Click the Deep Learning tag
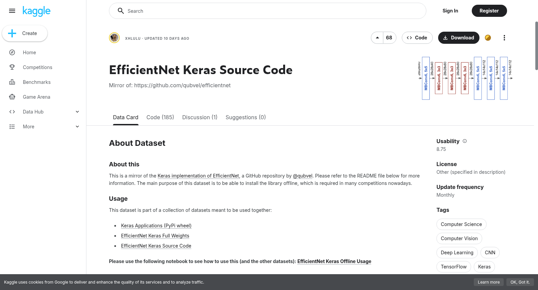The width and height of the screenshot is (538, 290). point(457,253)
